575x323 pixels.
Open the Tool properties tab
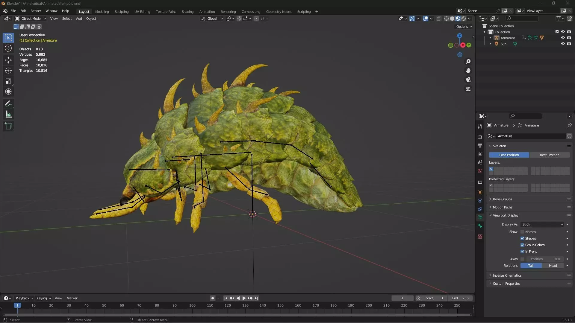point(480,126)
